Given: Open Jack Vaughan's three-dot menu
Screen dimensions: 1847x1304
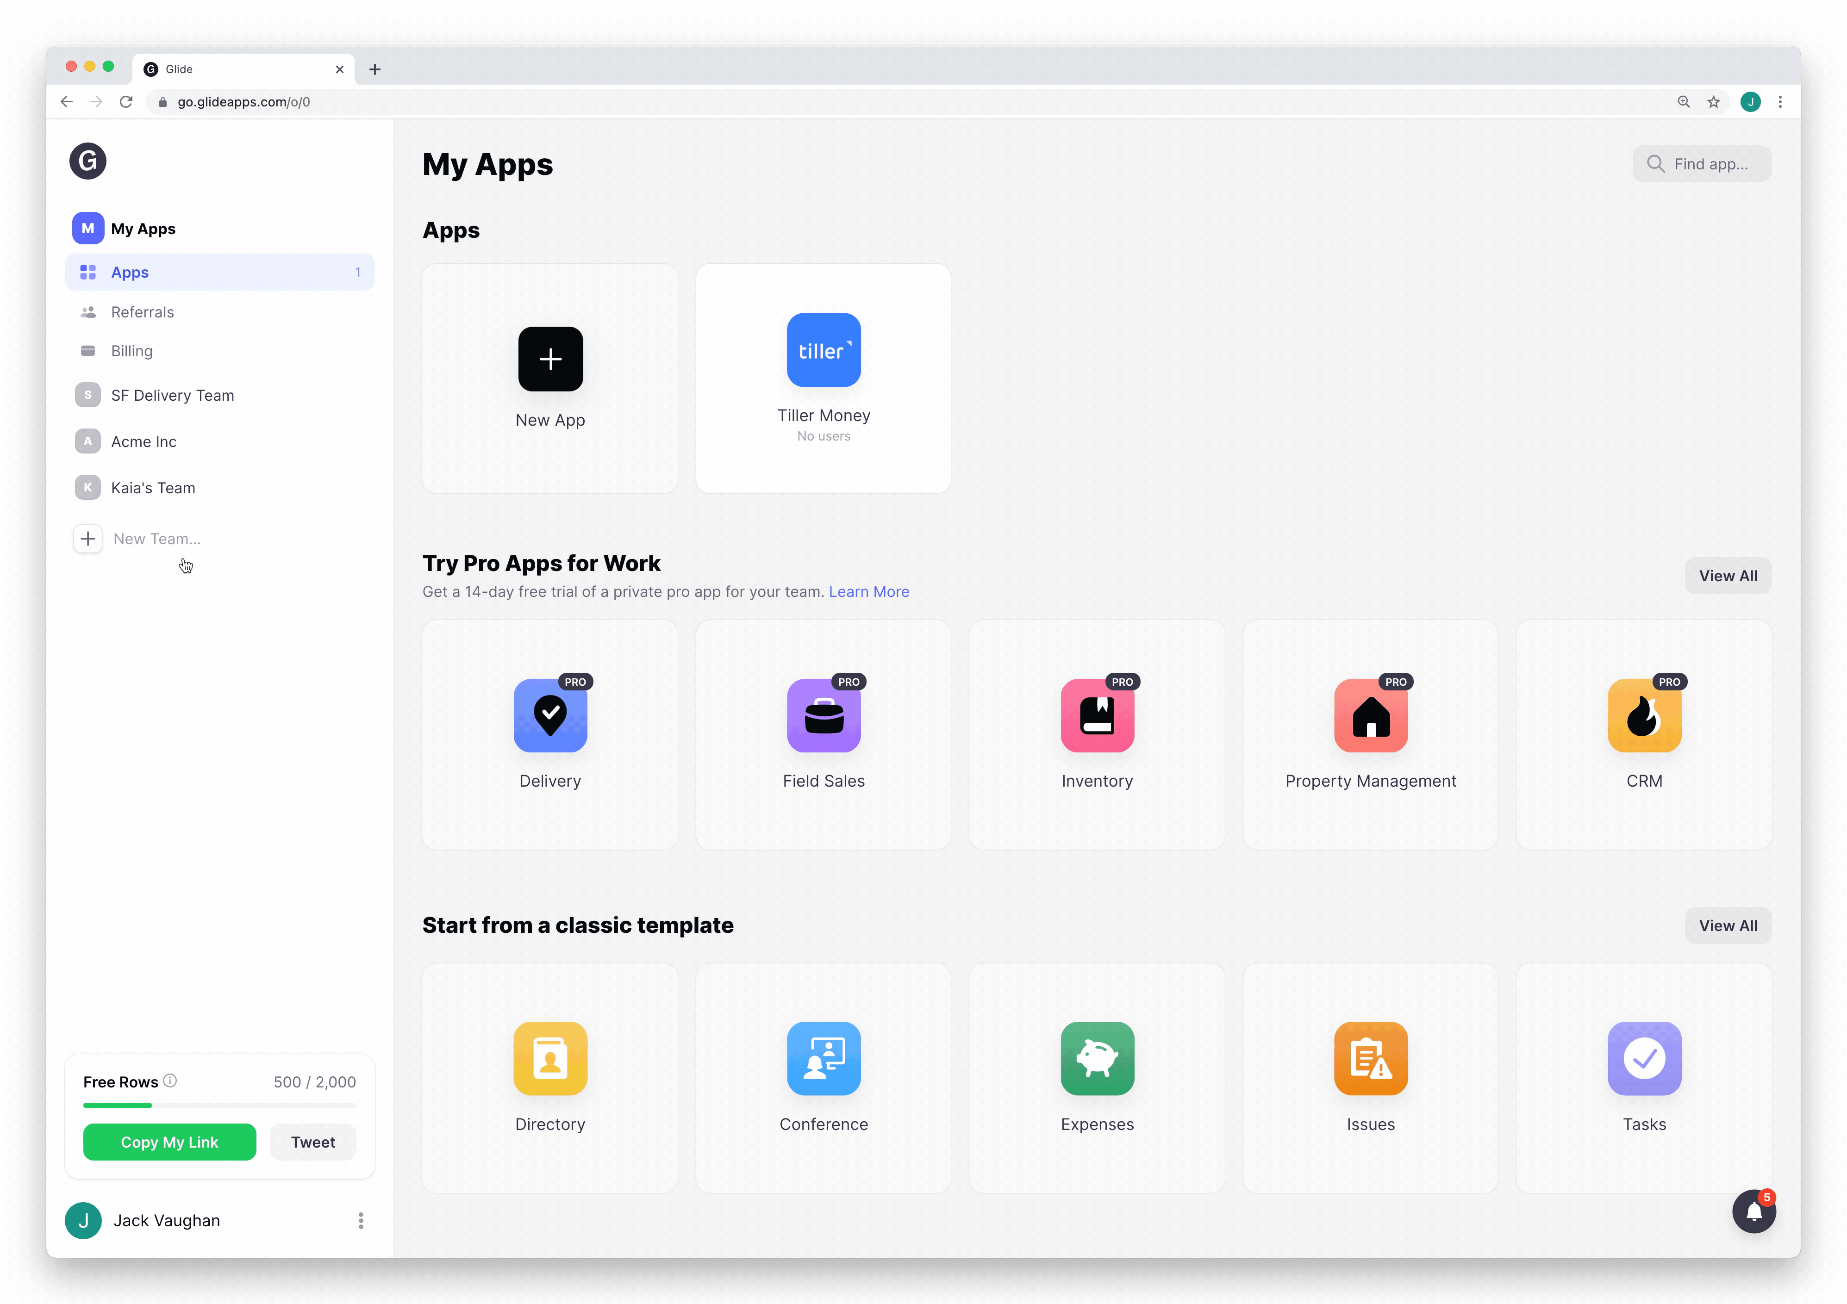Looking at the screenshot, I should pyautogui.click(x=361, y=1220).
